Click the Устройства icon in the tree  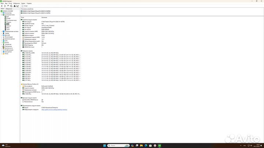(3, 44)
